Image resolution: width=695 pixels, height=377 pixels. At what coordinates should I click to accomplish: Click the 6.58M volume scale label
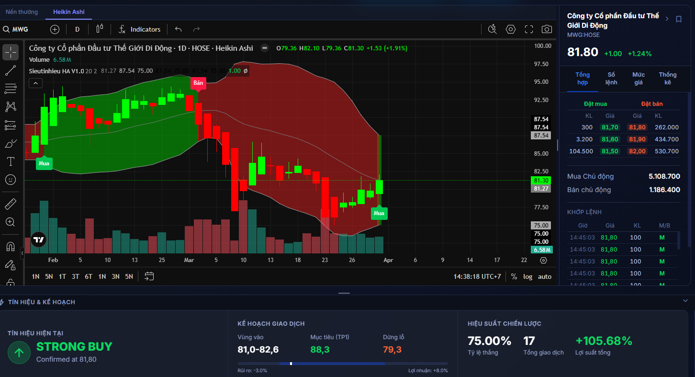point(541,250)
